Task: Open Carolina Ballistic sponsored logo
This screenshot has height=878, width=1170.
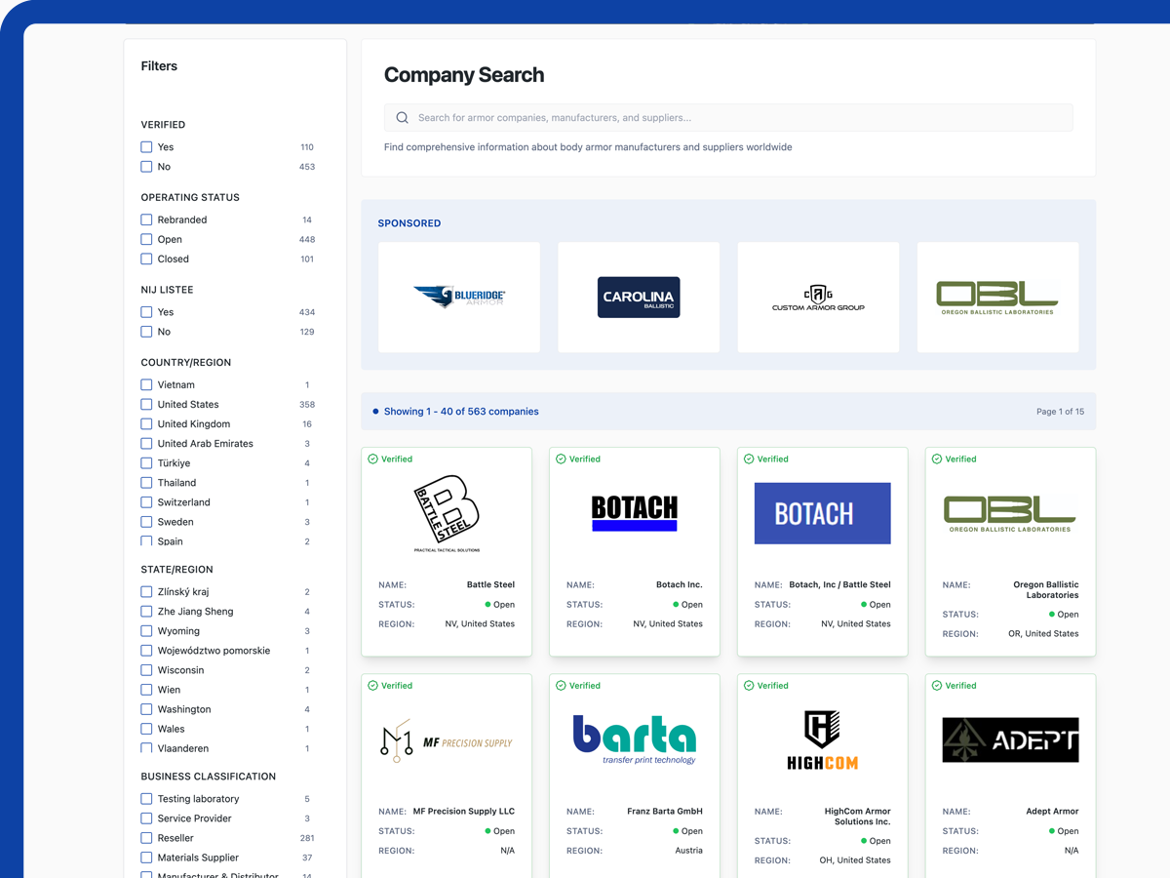Action: point(639,298)
